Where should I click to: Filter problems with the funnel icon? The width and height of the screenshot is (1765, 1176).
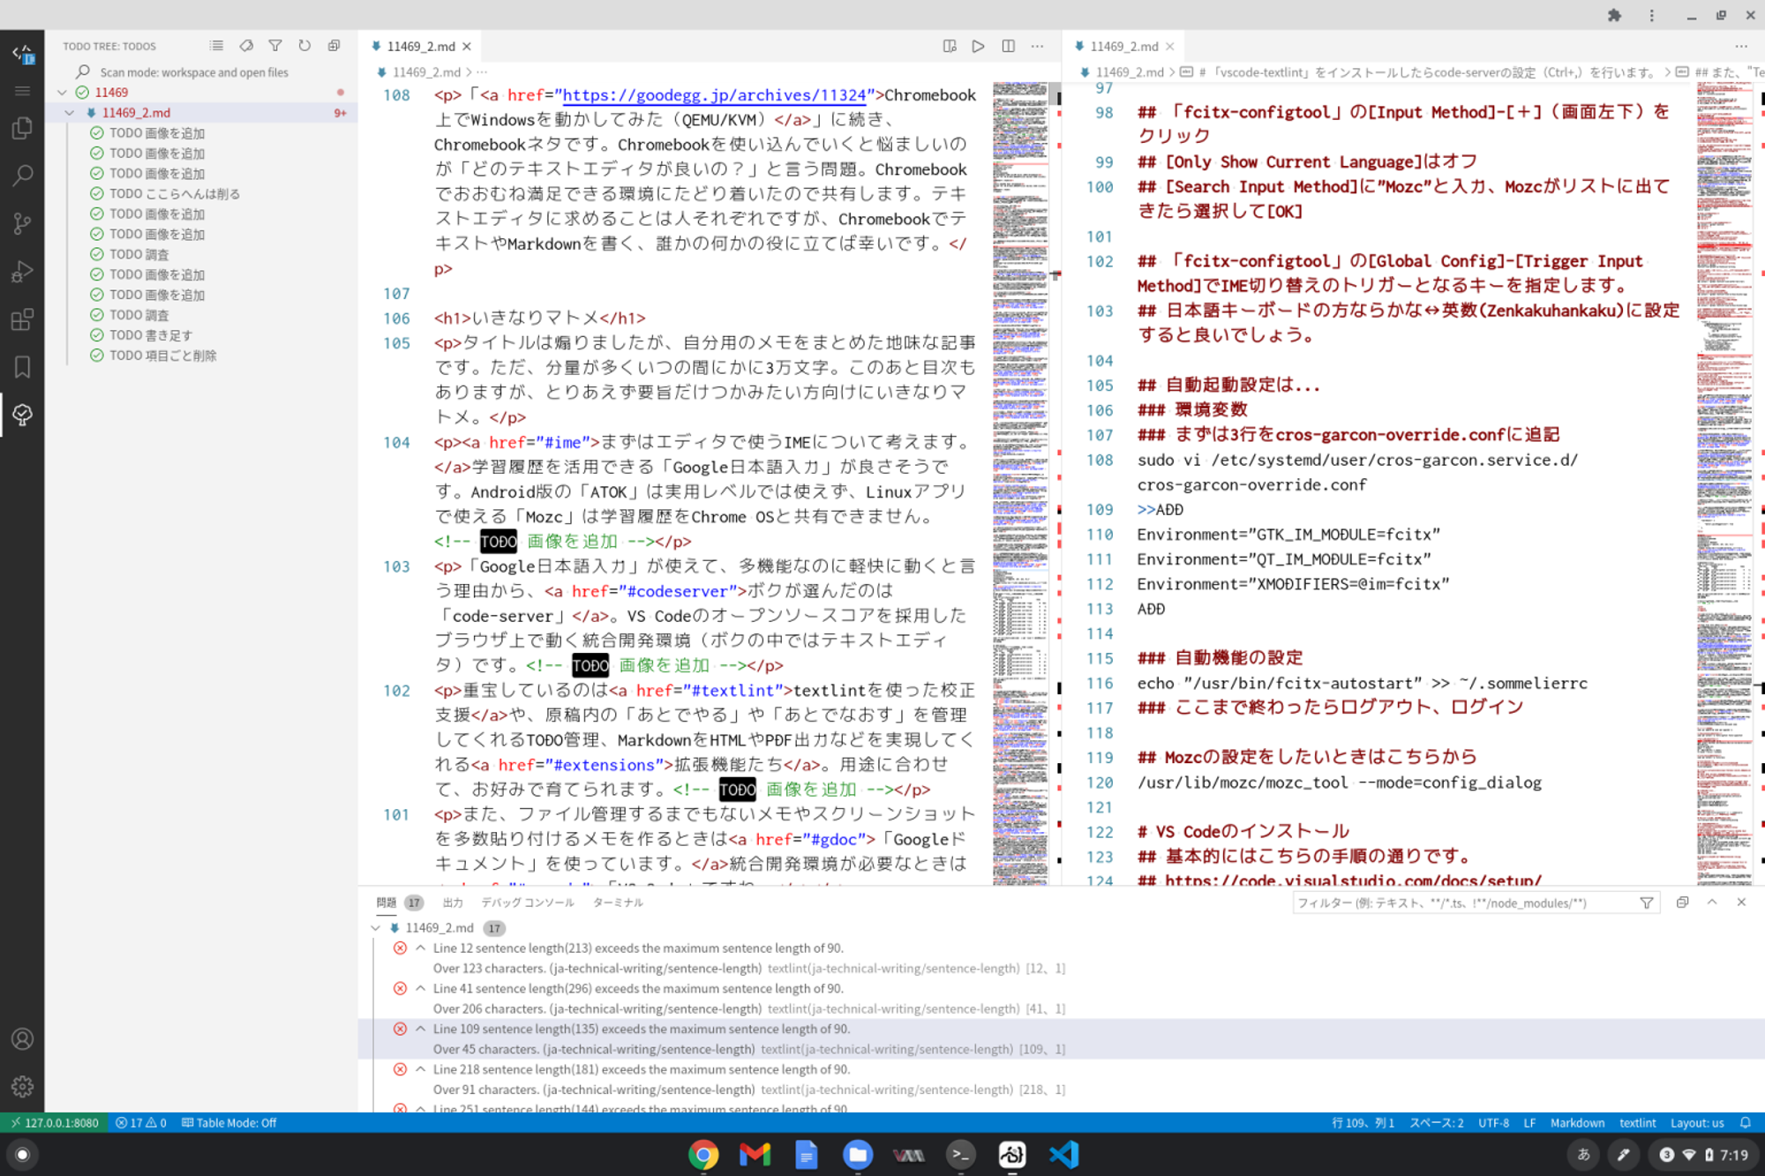[x=1647, y=903]
